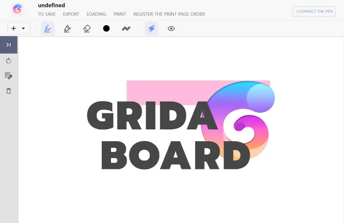
Task: Open the EXPORT menu
Action: tap(71, 14)
